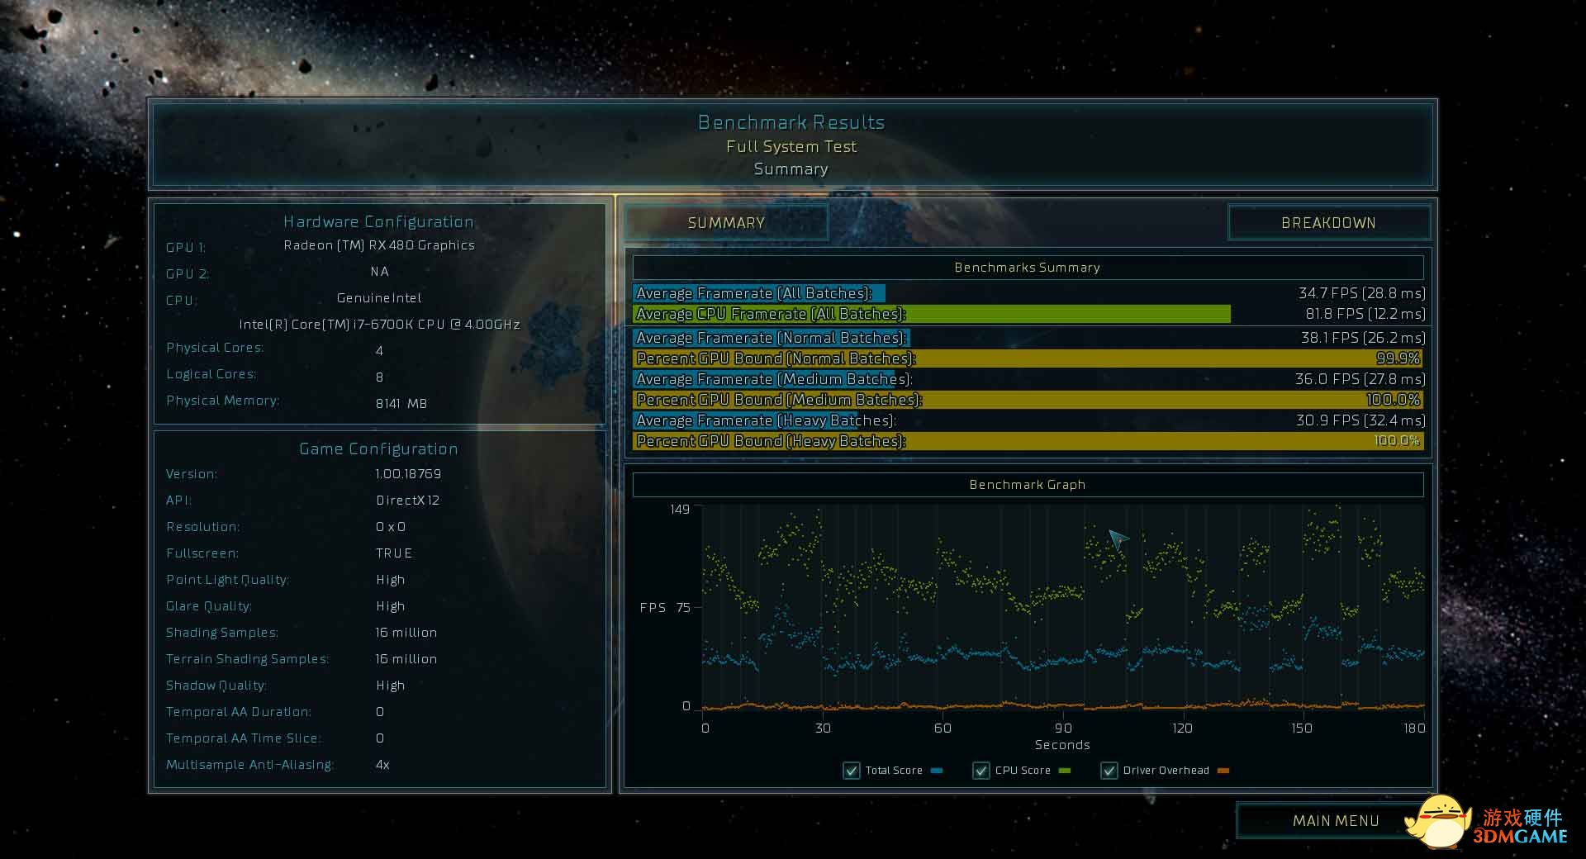
Task: Select Average Framerate (Normal Batches) row
Action: click(1029, 338)
